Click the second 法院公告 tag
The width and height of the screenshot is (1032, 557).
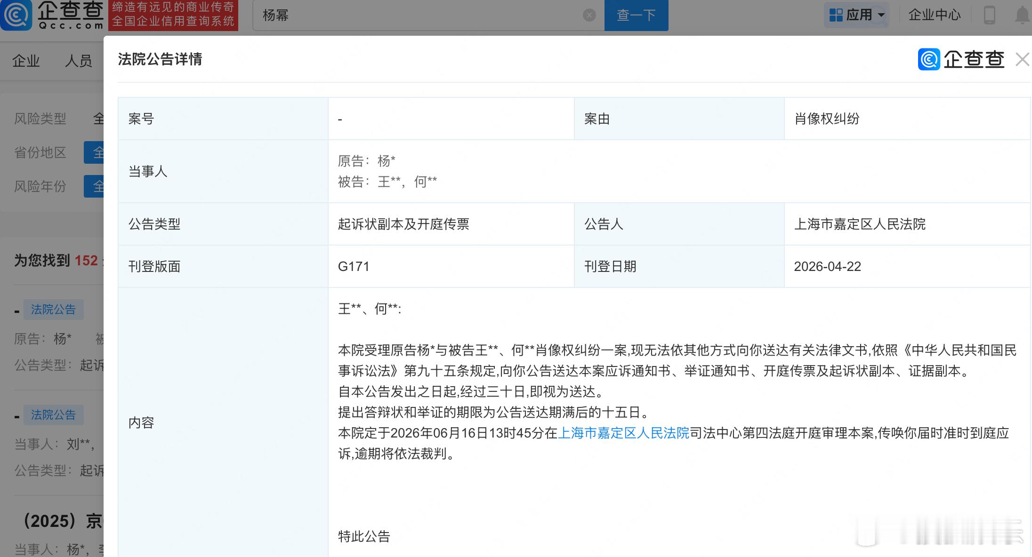[53, 415]
